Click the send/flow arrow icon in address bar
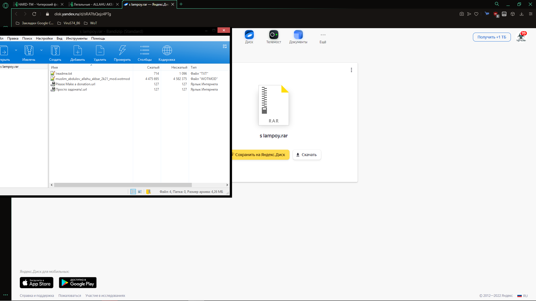Image resolution: width=536 pixels, height=301 pixels. pyautogui.click(x=469, y=14)
